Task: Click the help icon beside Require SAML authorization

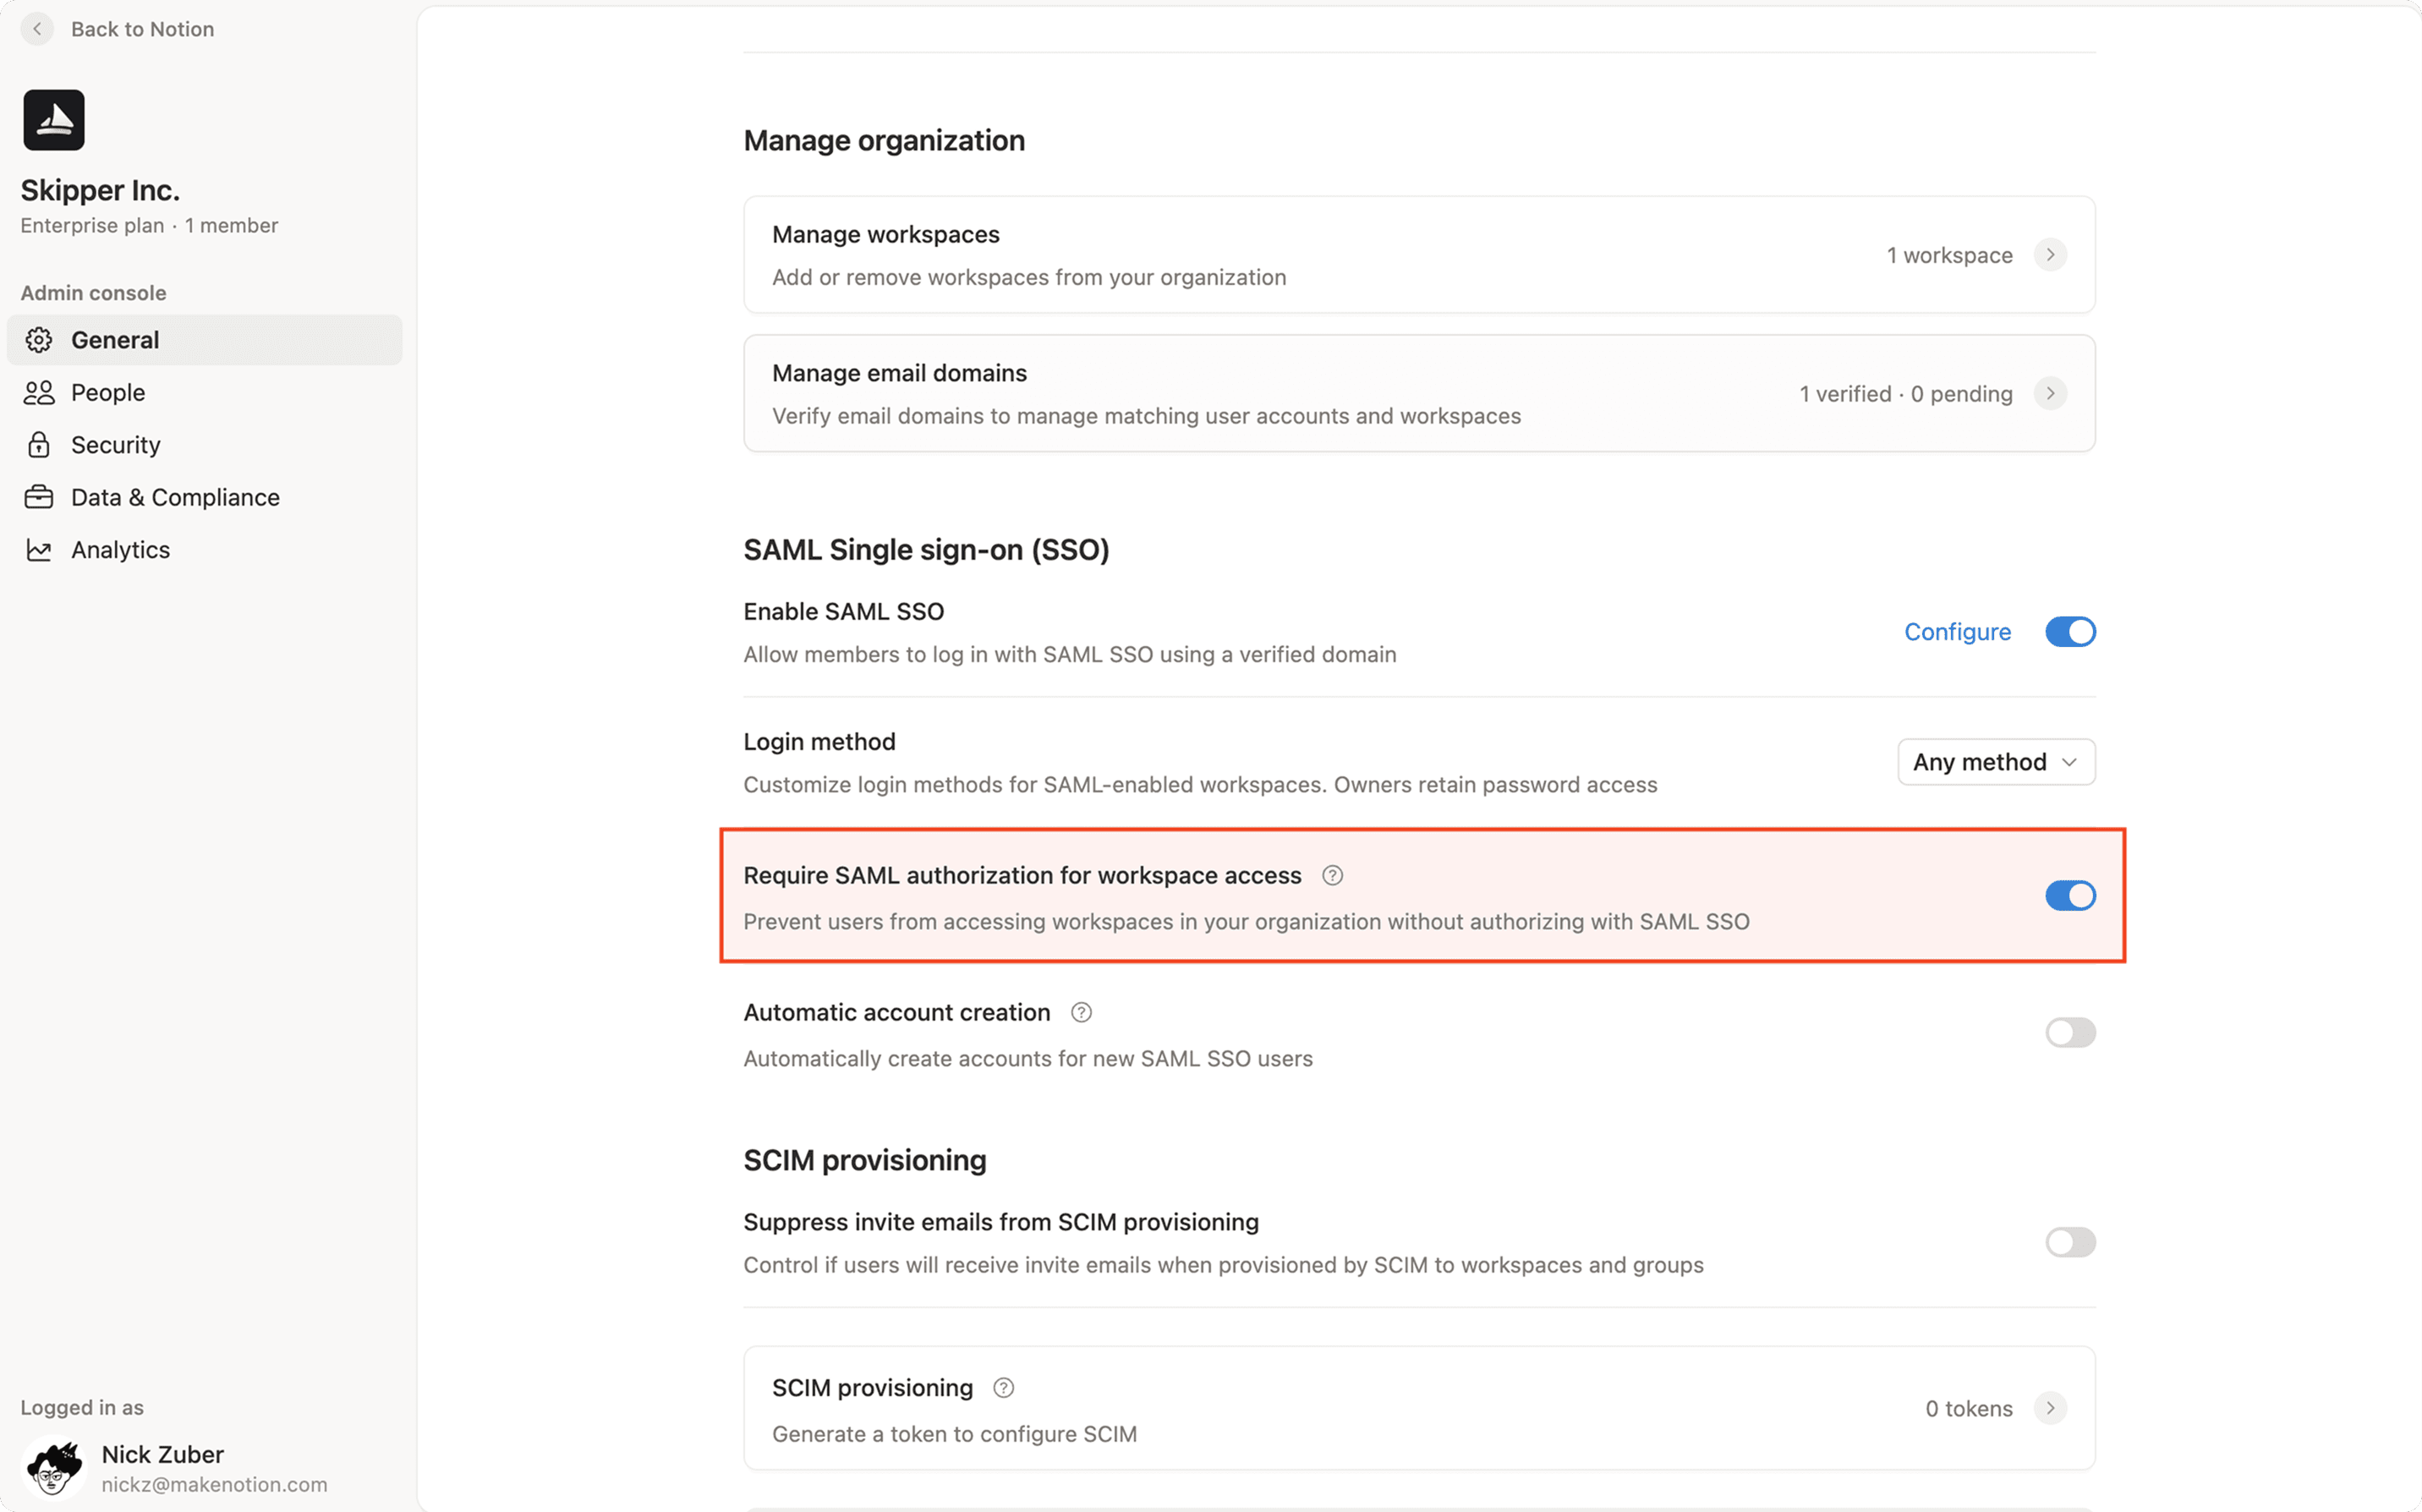Action: point(1332,875)
